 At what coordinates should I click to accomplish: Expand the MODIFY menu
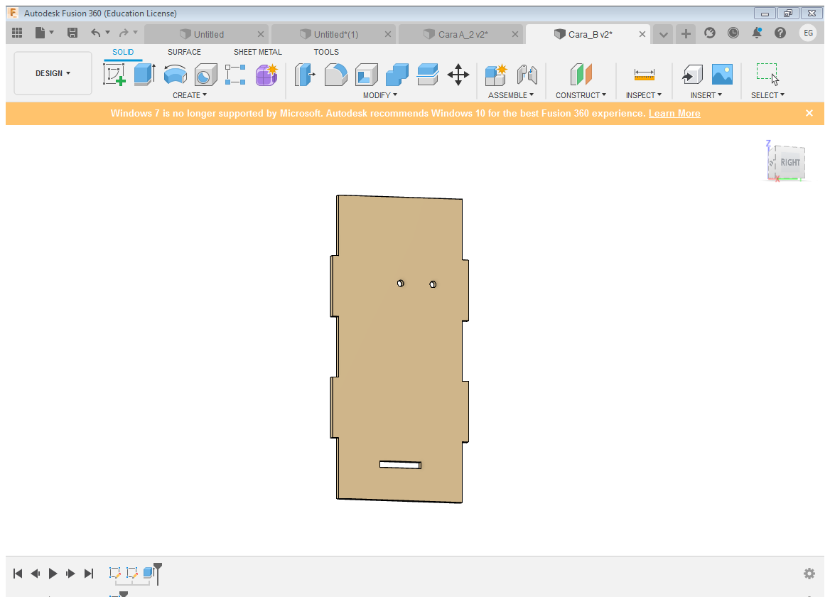(380, 95)
